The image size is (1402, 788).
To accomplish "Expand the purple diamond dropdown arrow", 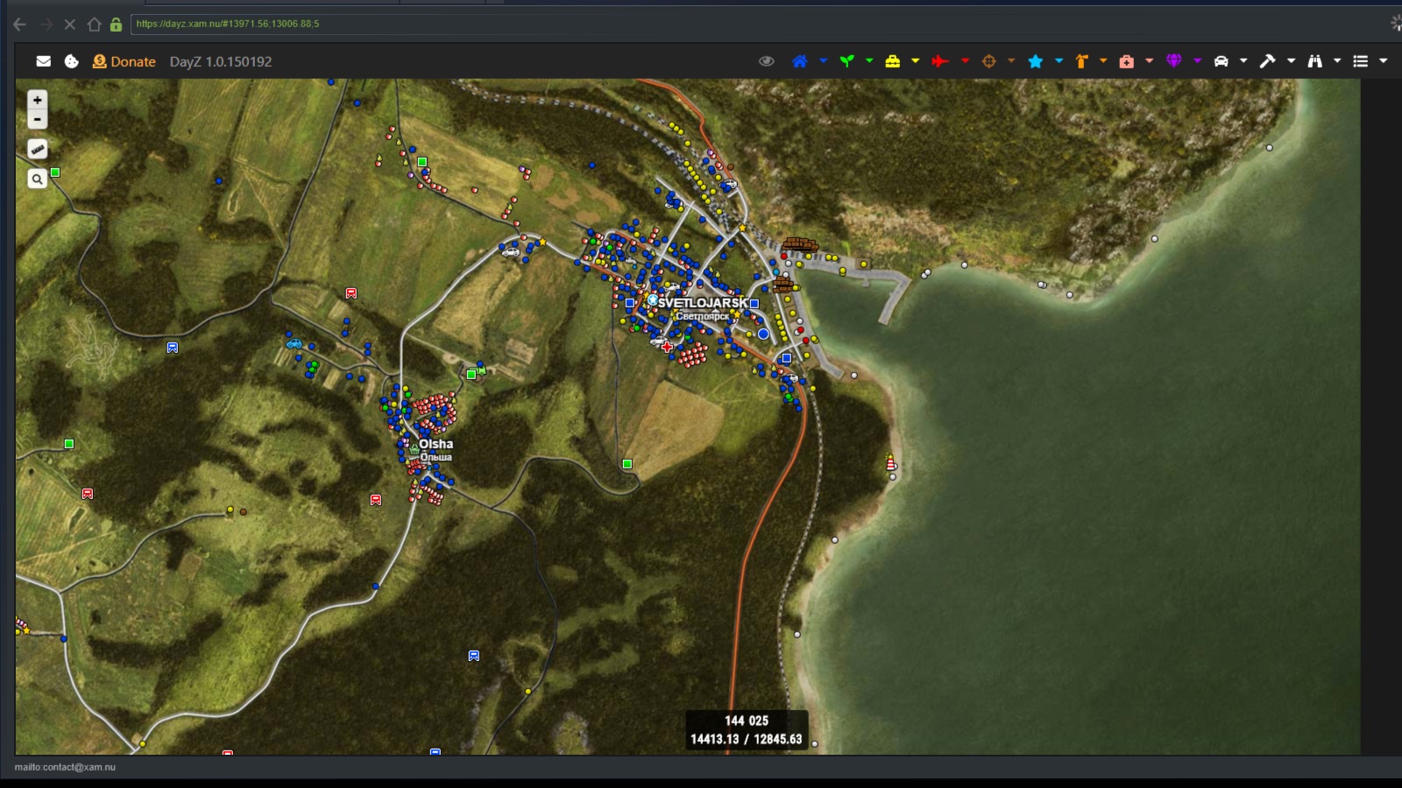I will pyautogui.click(x=1197, y=61).
